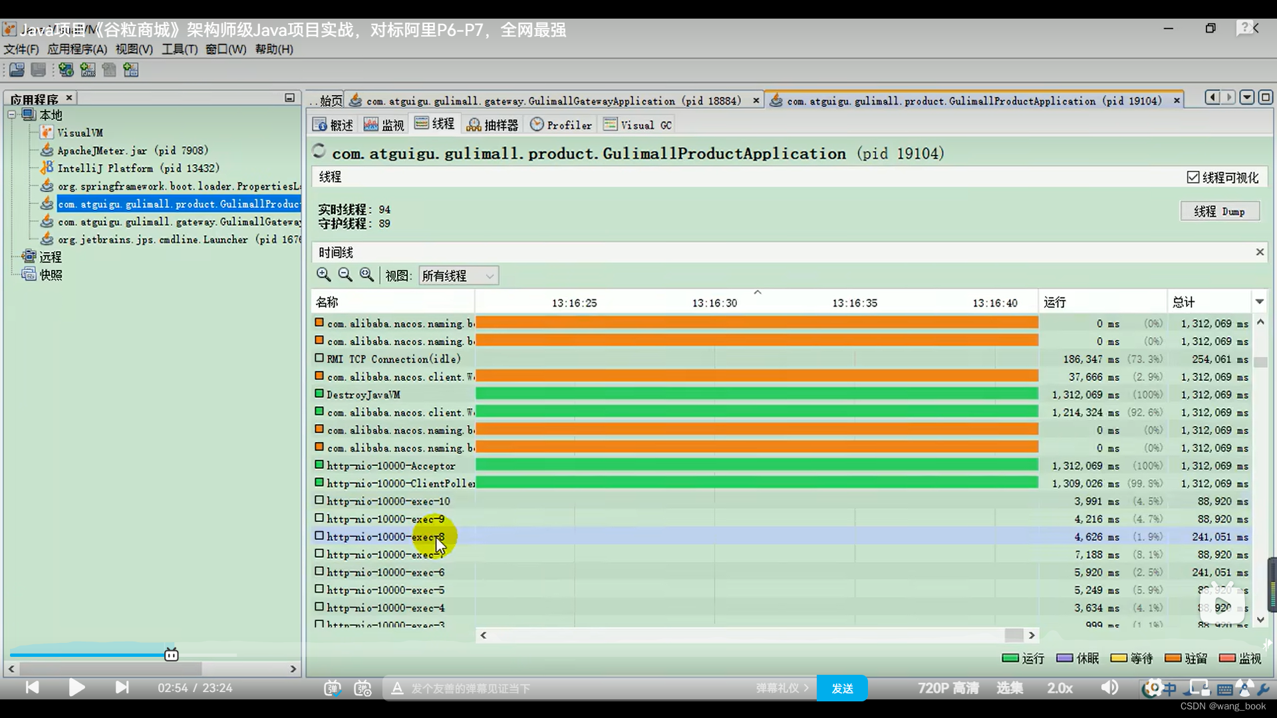Collapse the 本地 tree node
The width and height of the screenshot is (1277, 718).
point(12,114)
